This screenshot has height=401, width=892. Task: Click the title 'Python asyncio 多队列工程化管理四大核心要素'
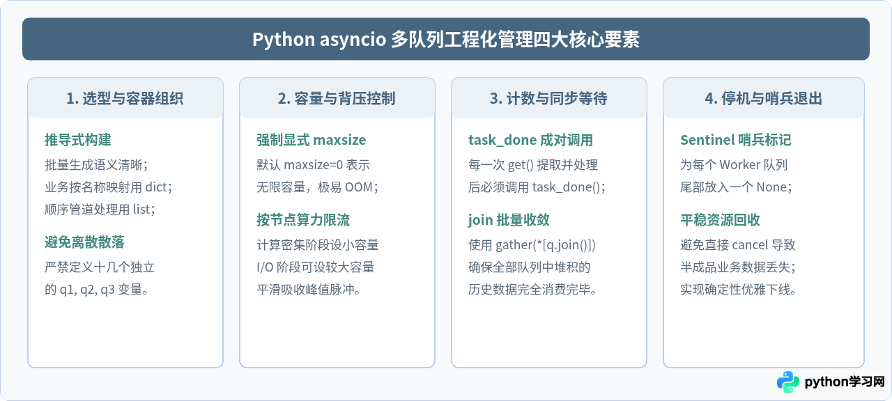point(446,40)
